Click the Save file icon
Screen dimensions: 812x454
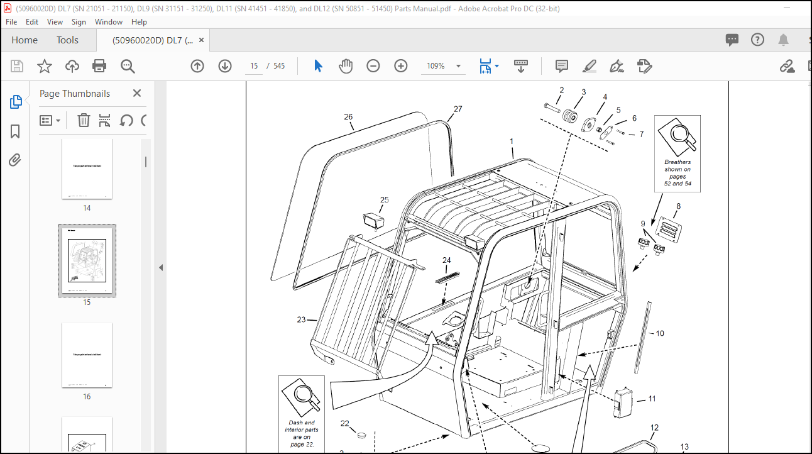[x=17, y=66]
